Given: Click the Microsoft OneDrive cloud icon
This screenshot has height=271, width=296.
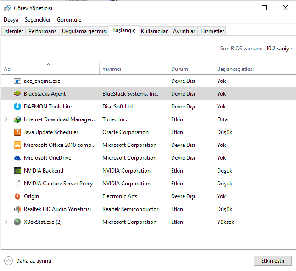Looking at the screenshot, I should (17, 158).
